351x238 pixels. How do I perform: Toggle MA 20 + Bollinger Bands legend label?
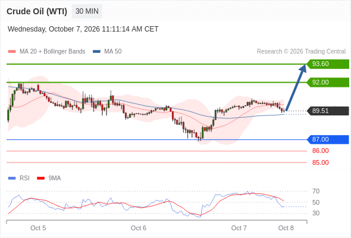point(52,52)
